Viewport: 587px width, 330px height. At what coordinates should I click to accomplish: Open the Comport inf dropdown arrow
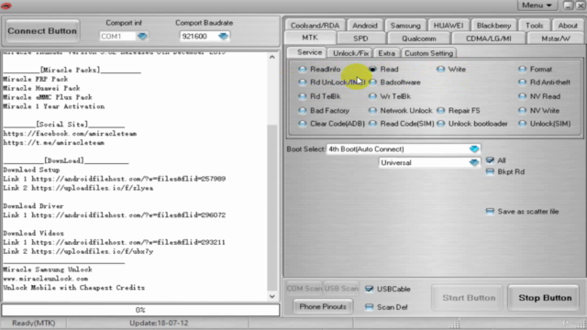pyautogui.click(x=142, y=37)
